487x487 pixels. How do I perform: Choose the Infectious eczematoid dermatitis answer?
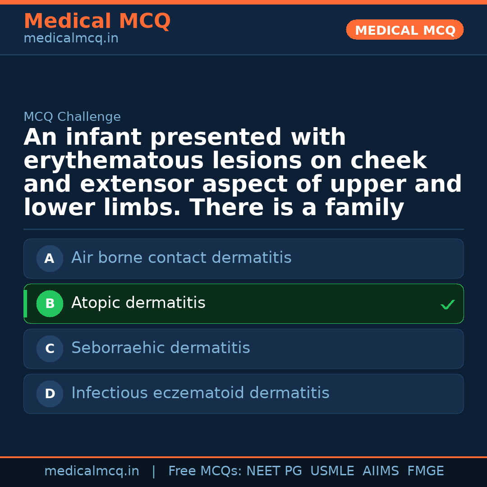200,393
